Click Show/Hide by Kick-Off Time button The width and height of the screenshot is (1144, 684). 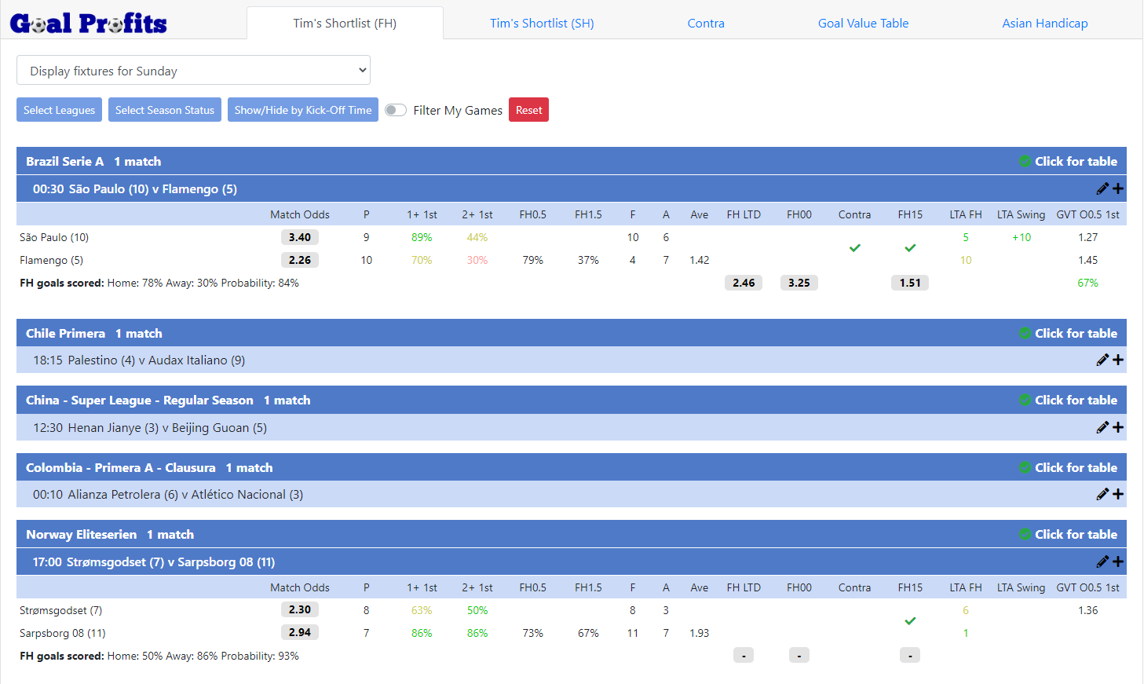click(x=303, y=110)
